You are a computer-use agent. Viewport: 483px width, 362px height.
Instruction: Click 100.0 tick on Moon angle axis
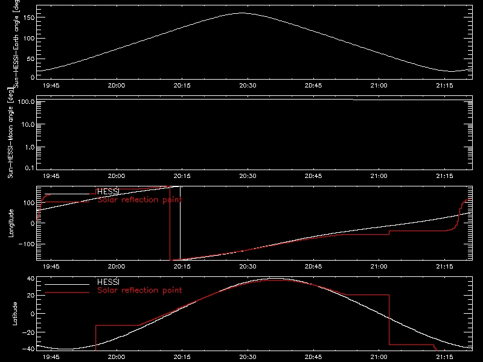click(x=26, y=101)
